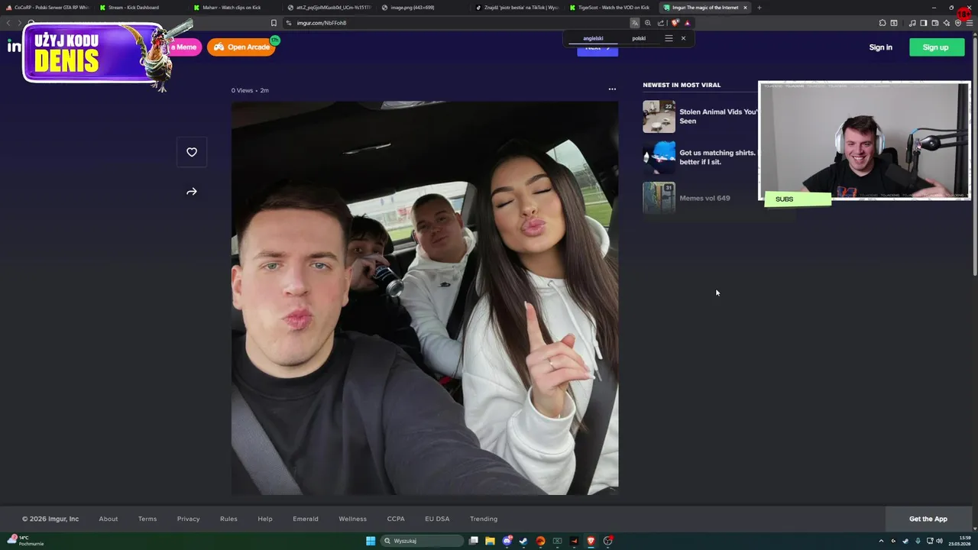The height and width of the screenshot is (550, 978).
Task: Open the browser extensions puzzle icon
Action: click(882, 23)
